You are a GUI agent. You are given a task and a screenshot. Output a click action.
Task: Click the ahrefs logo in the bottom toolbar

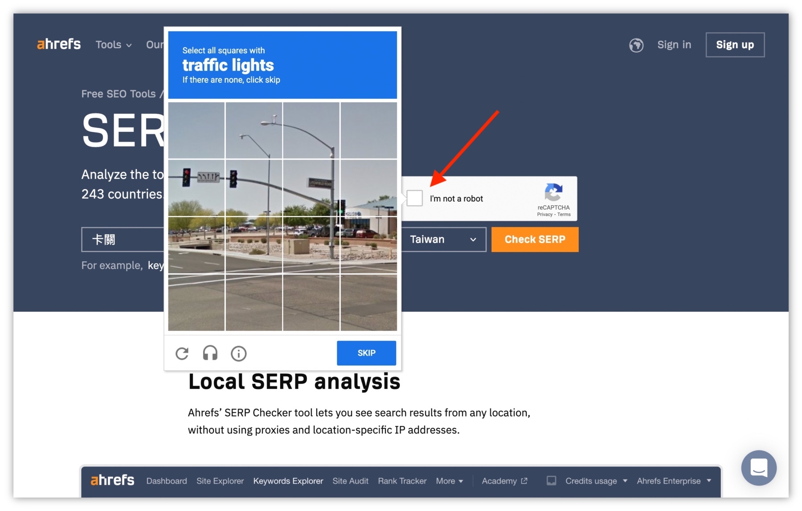point(112,481)
